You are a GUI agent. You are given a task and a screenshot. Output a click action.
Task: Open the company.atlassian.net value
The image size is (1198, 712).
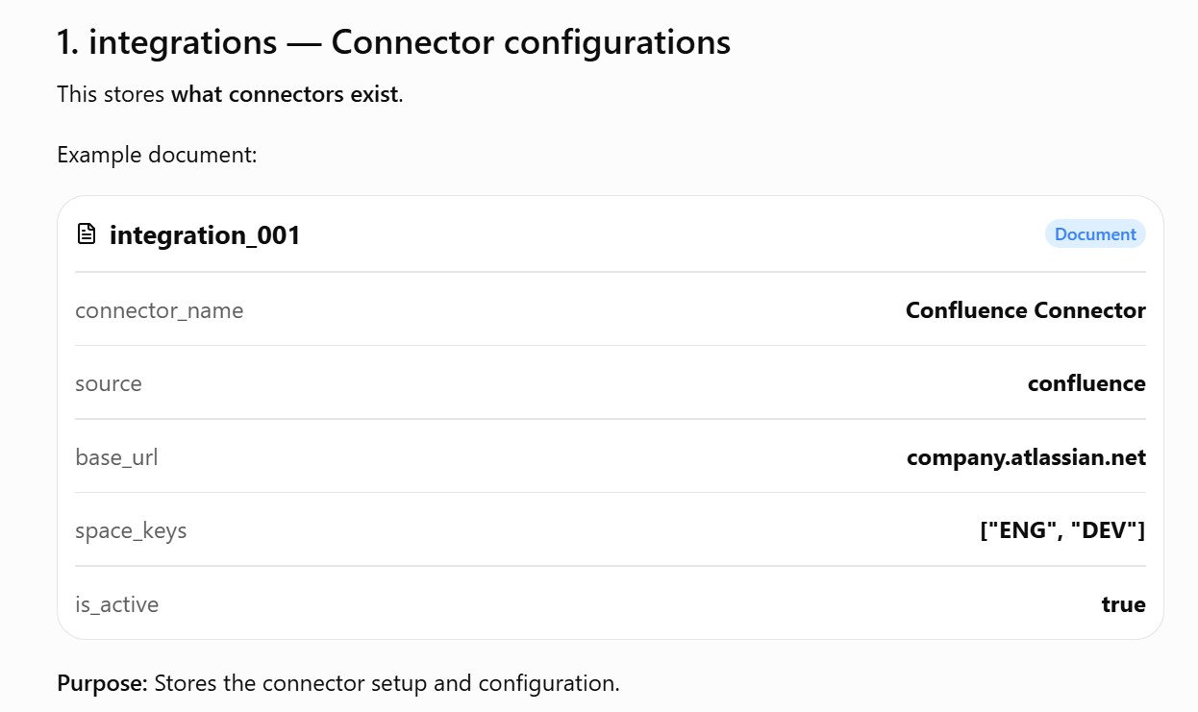click(x=1026, y=457)
